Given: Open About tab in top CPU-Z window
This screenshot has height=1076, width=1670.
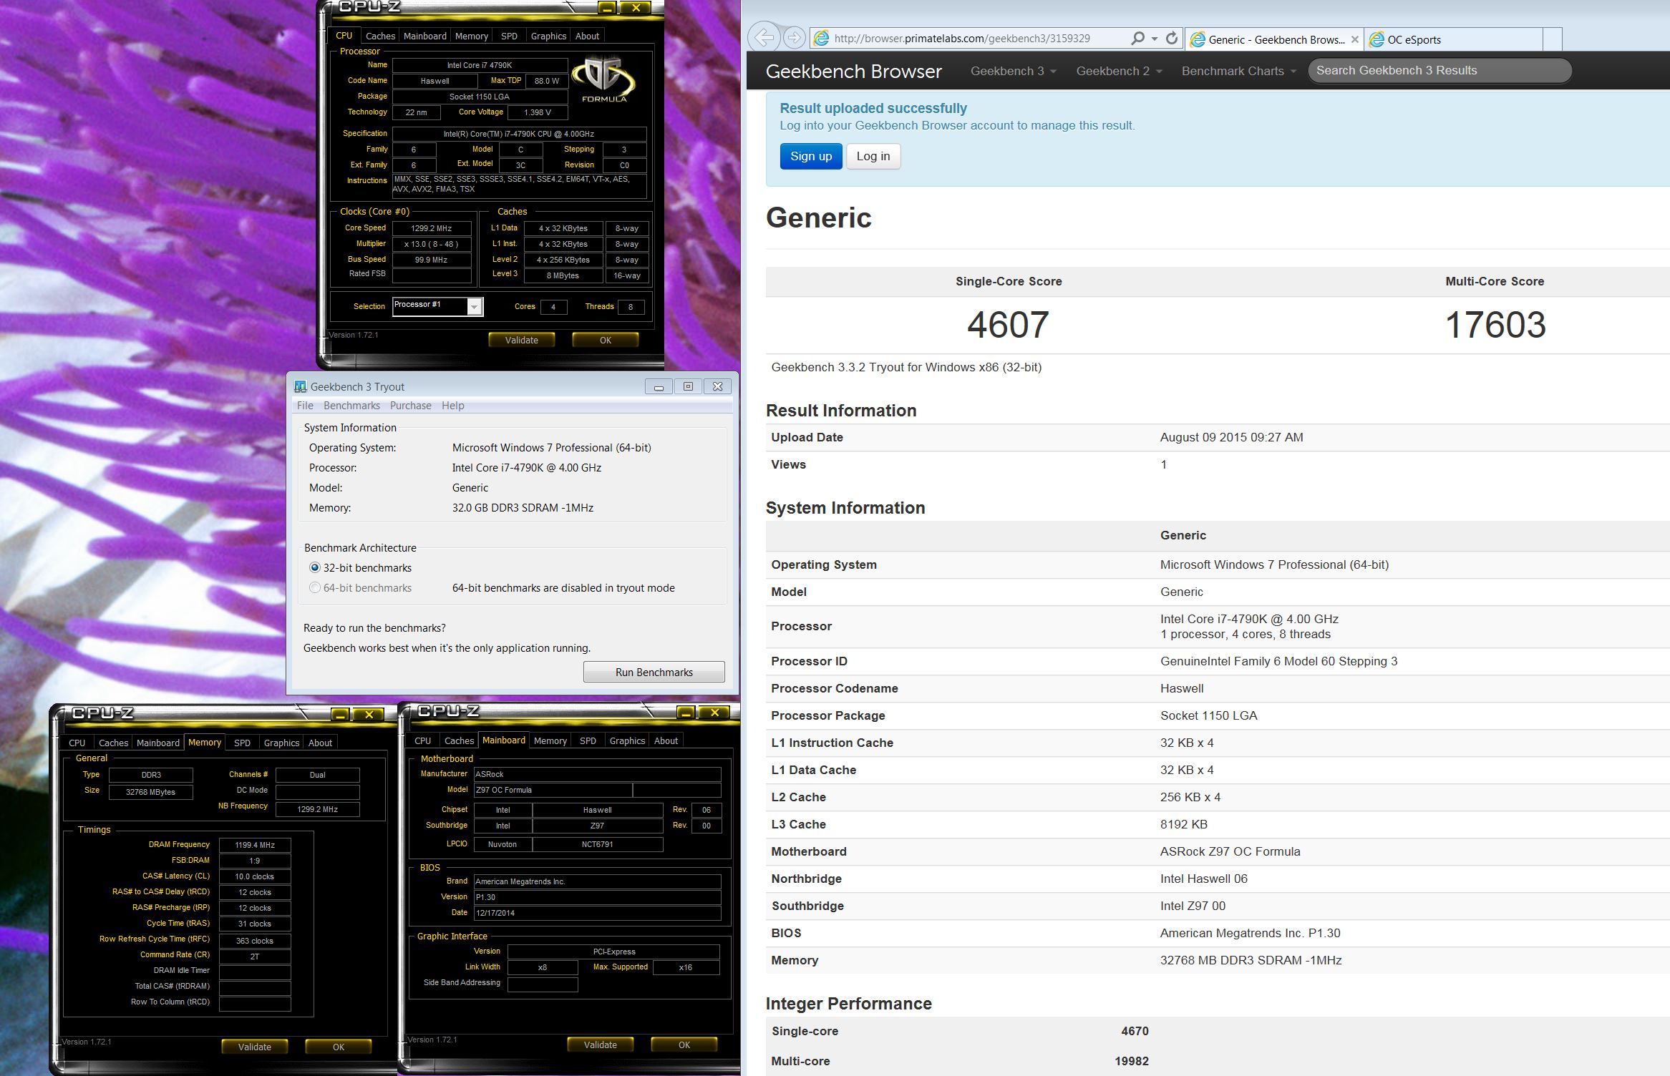Looking at the screenshot, I should 587,36.
